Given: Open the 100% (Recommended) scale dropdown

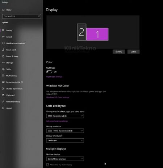Looking at the screenshot, I should click(x=65, y=116).
